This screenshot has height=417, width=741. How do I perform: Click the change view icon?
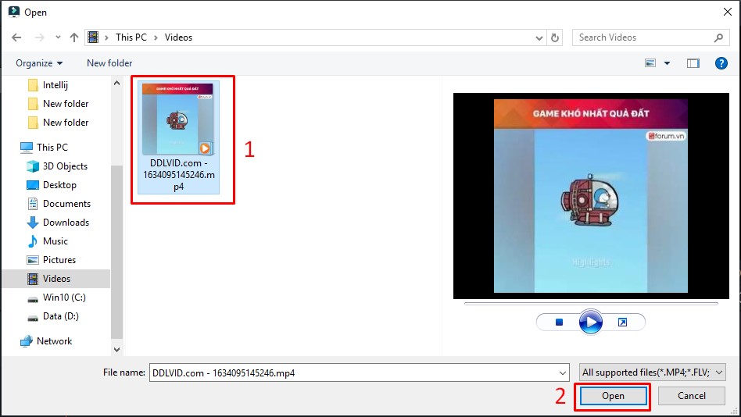click(650, 63)
